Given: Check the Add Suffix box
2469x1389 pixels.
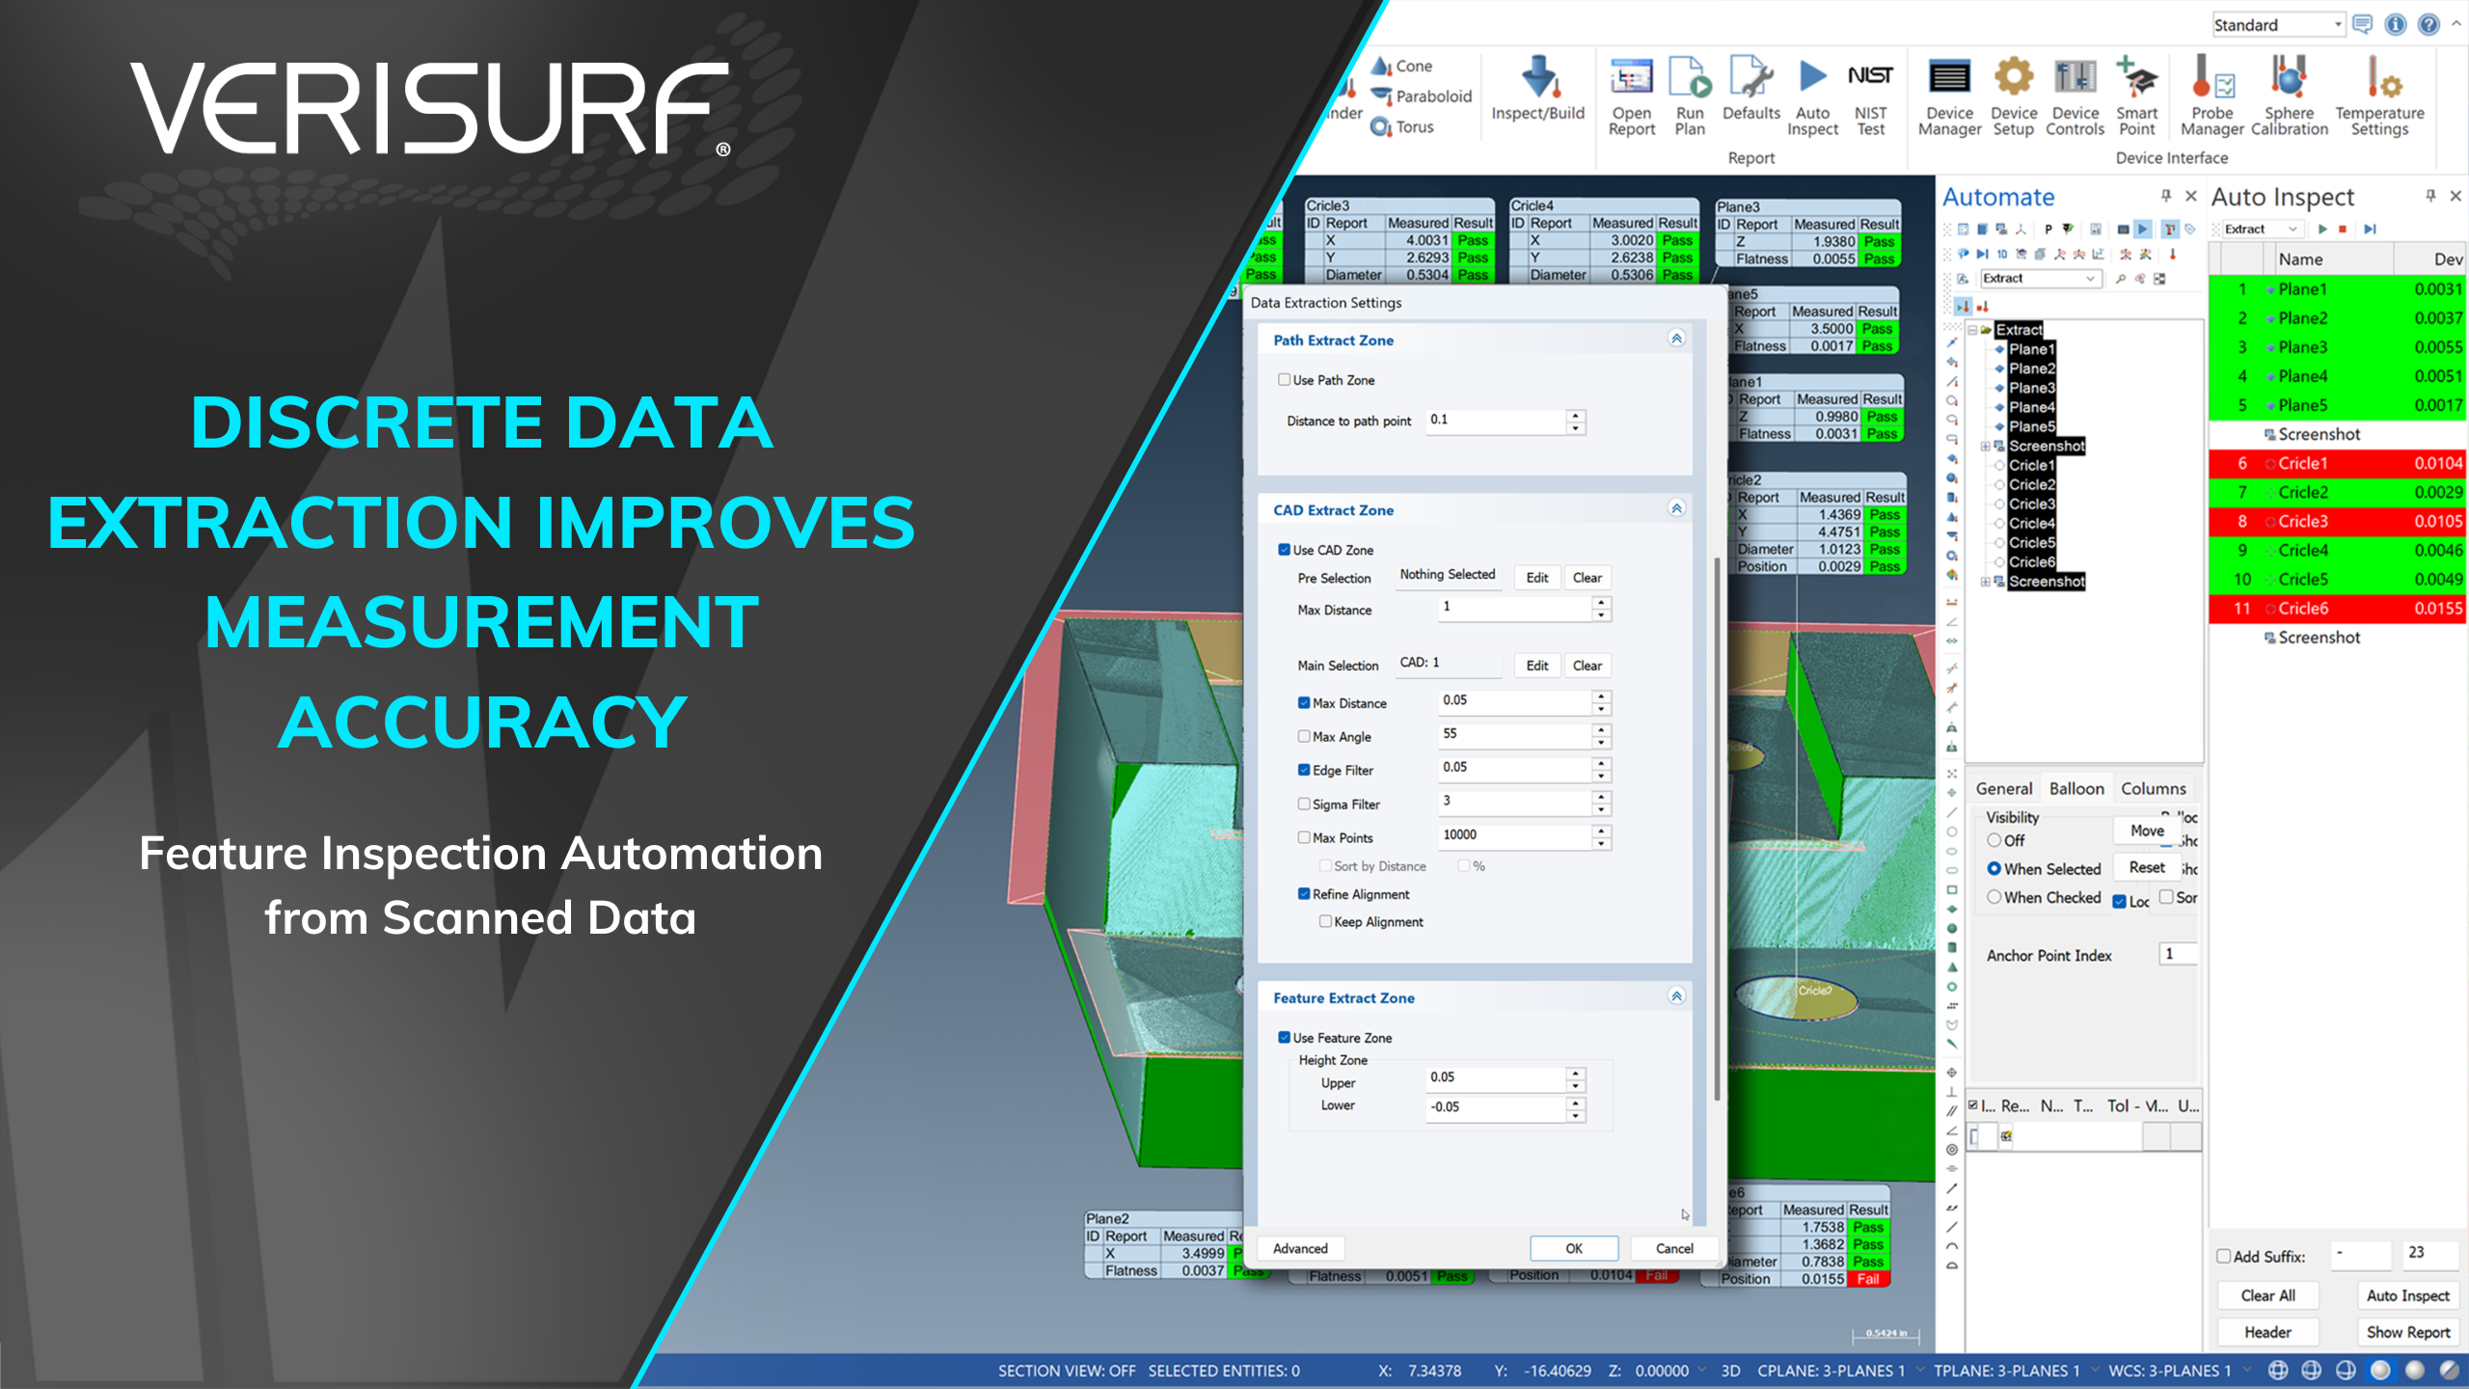Looking at the screenshot, I should (x=2224, y=1256).
